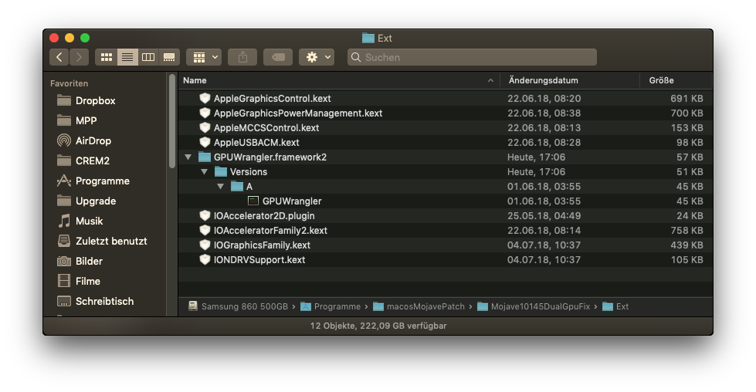Go forward with the right arrow button
This screenshot has width=756, height=392.
click(x=79, y=57)
